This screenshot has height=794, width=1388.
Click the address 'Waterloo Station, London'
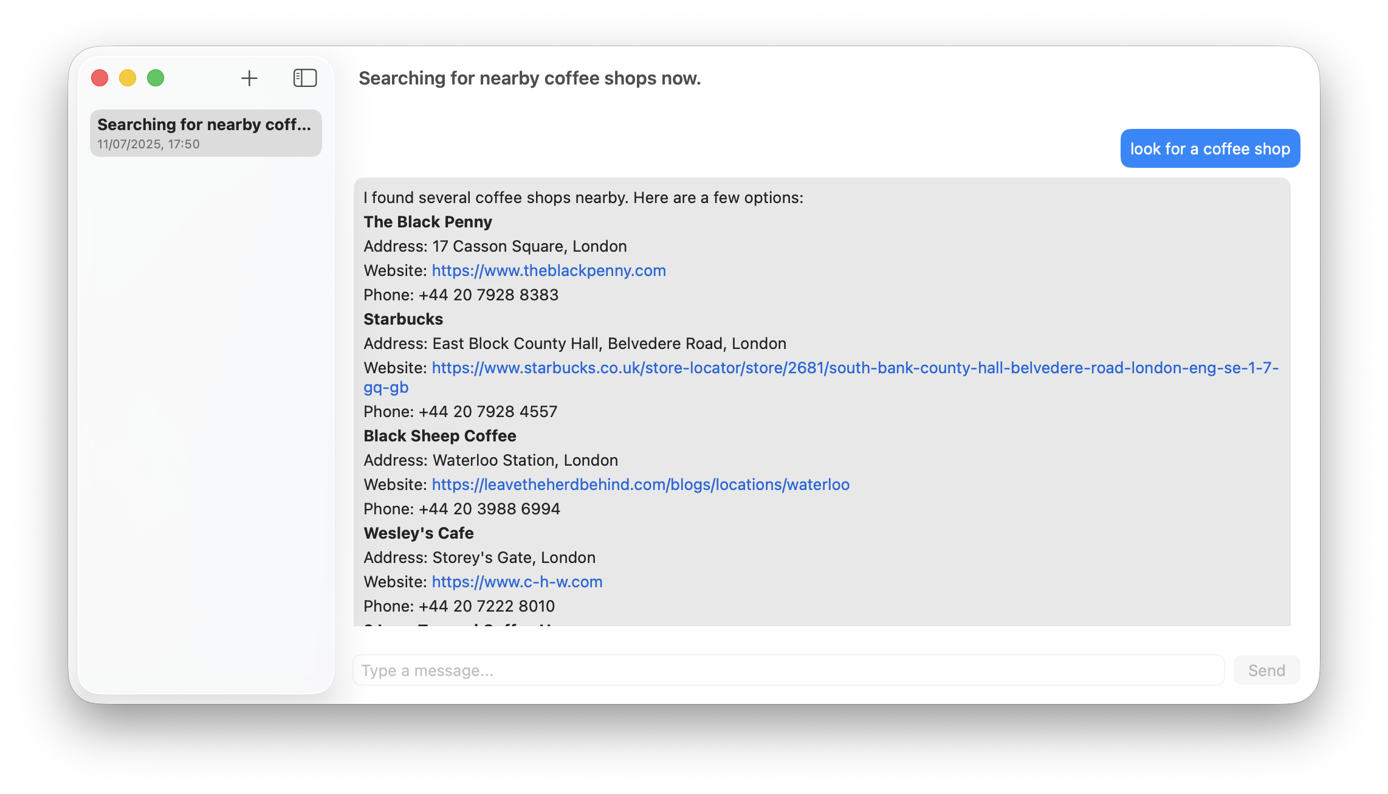(x=525, y=460)
